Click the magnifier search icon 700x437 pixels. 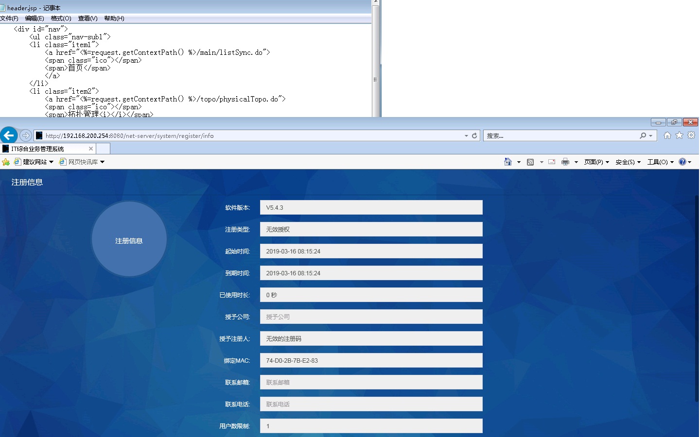point(643,136)
